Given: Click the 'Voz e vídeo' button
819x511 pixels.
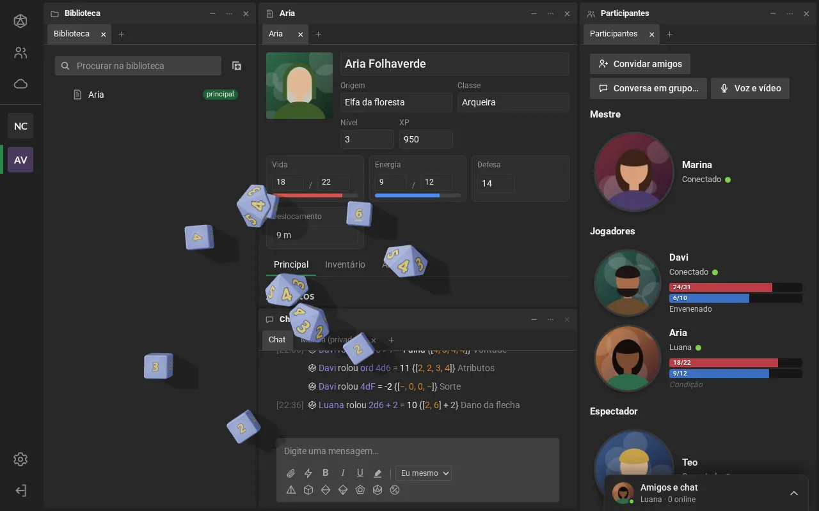Looking at the screenshot, I should pyautogui.click(x=750, y=88).
